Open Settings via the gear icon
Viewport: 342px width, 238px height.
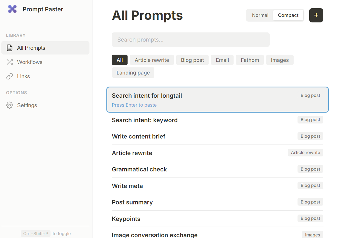(9, 105)
